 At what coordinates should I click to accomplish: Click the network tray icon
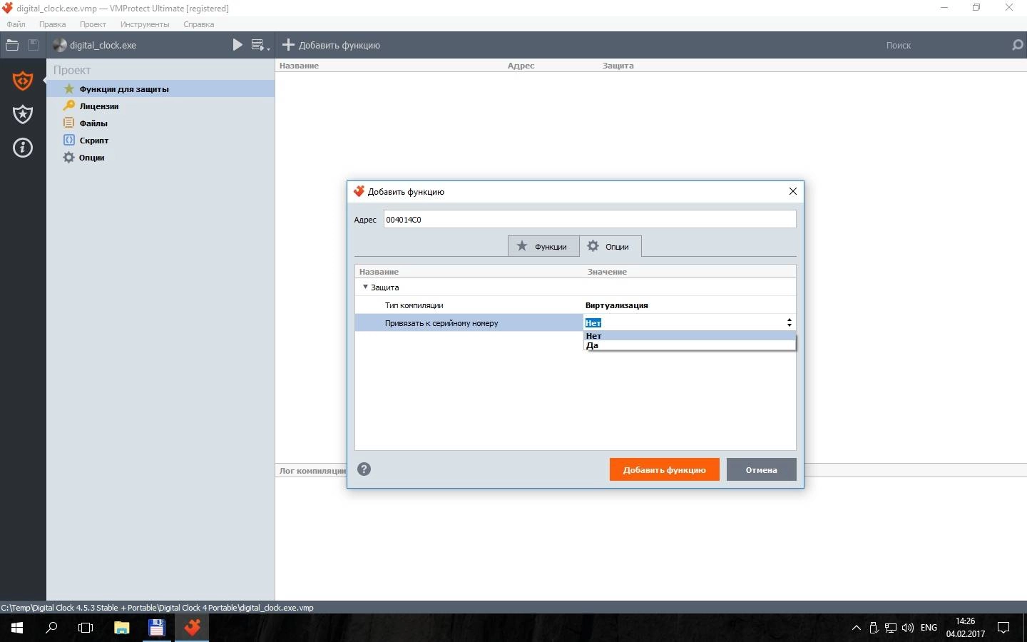891,628
